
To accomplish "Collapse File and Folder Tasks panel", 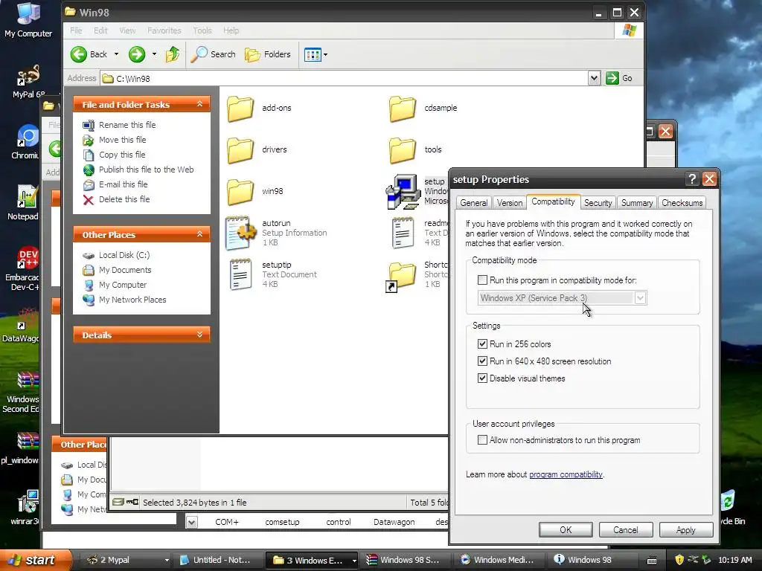I will [x=199, y=104].
